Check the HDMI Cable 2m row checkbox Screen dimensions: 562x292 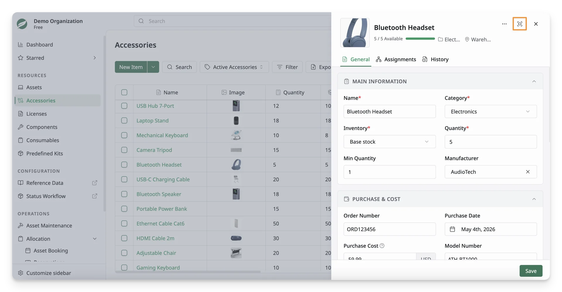point(124,238)
